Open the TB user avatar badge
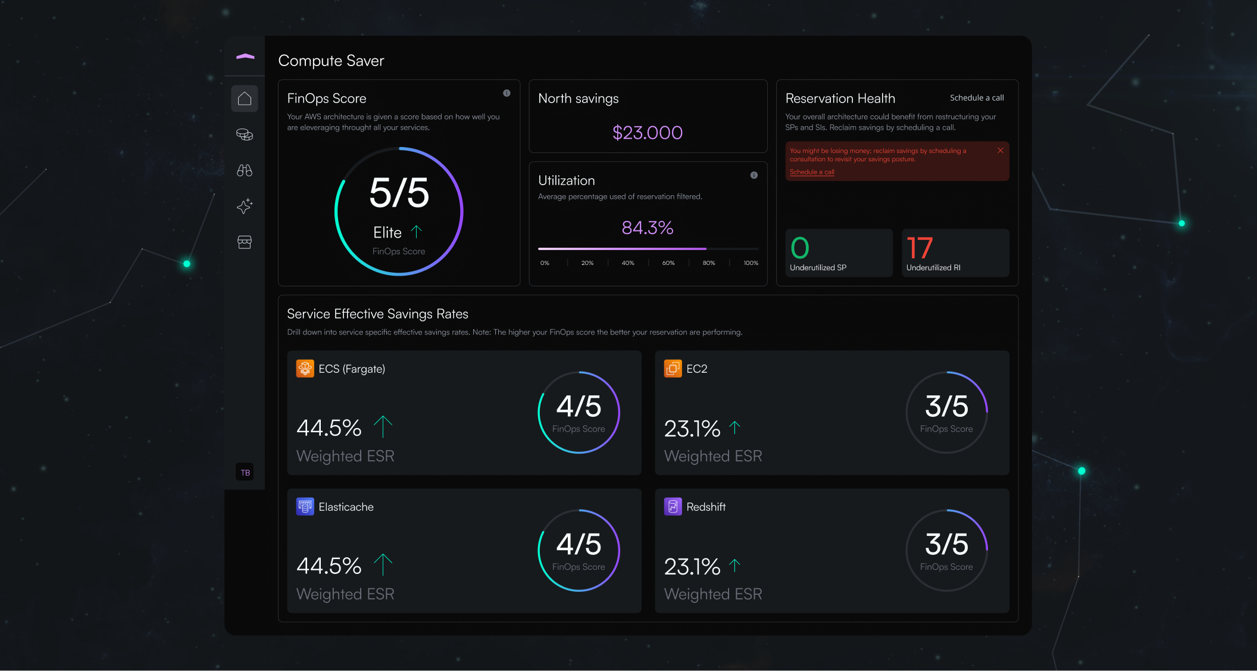 pyautogui.click(x=245, y=472)
